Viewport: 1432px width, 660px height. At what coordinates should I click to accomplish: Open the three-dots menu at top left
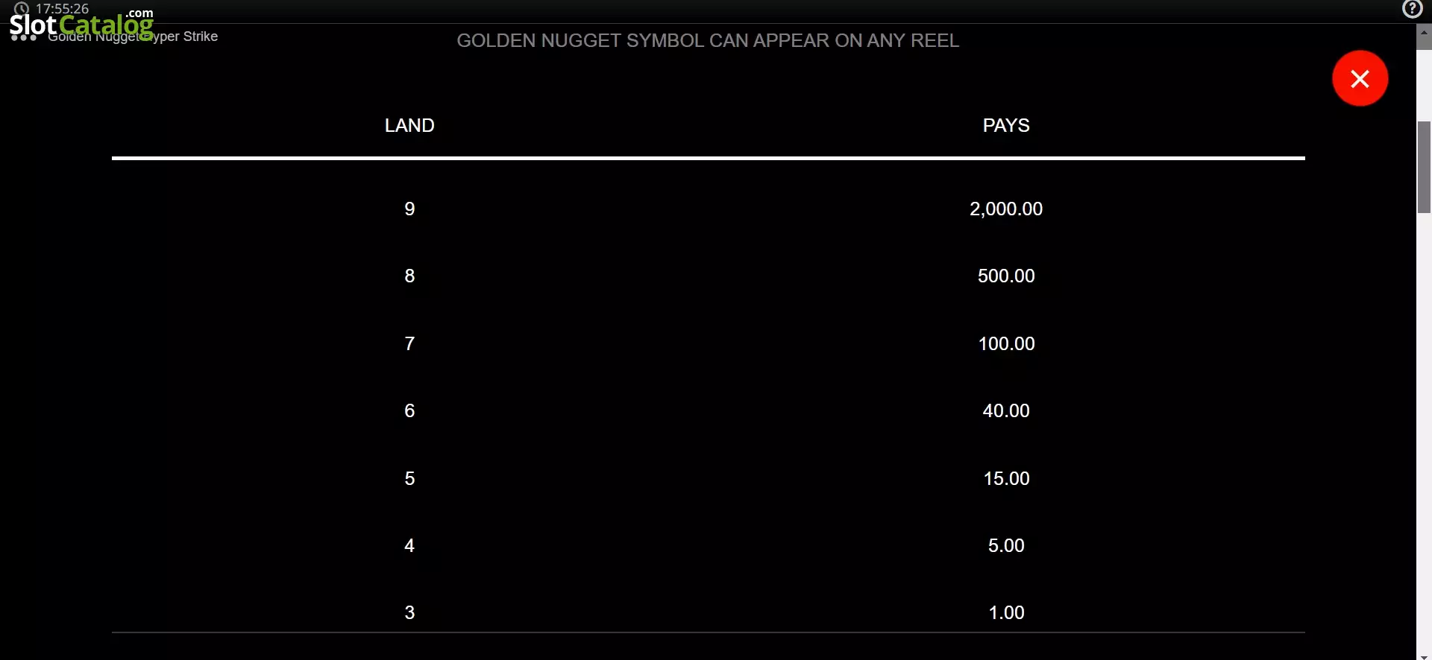coord(24,37)
